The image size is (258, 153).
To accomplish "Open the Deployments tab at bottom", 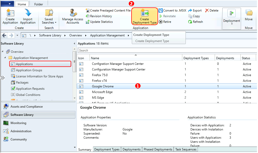I will tap(131, 149).
